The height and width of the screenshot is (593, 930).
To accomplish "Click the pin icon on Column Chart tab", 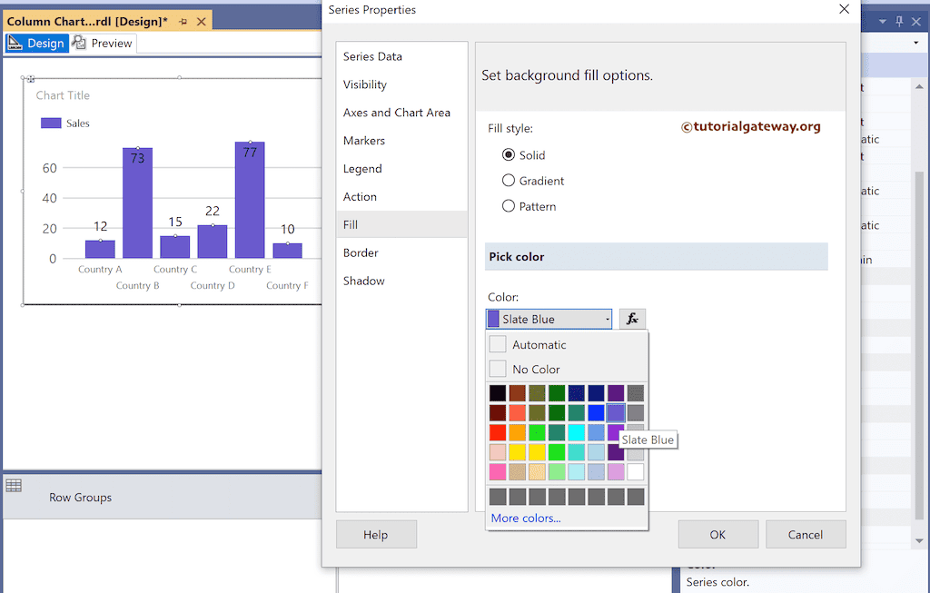I will 183,22.
